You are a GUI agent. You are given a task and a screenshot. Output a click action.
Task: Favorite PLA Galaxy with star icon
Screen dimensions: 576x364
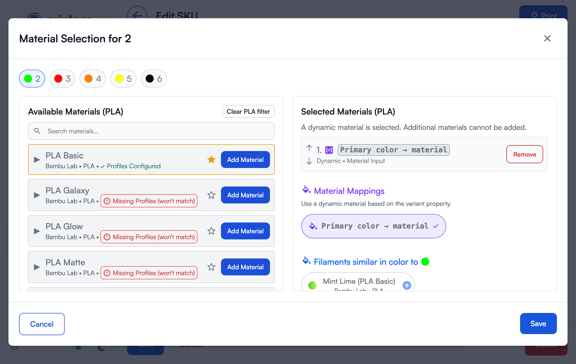pos(211,195)
